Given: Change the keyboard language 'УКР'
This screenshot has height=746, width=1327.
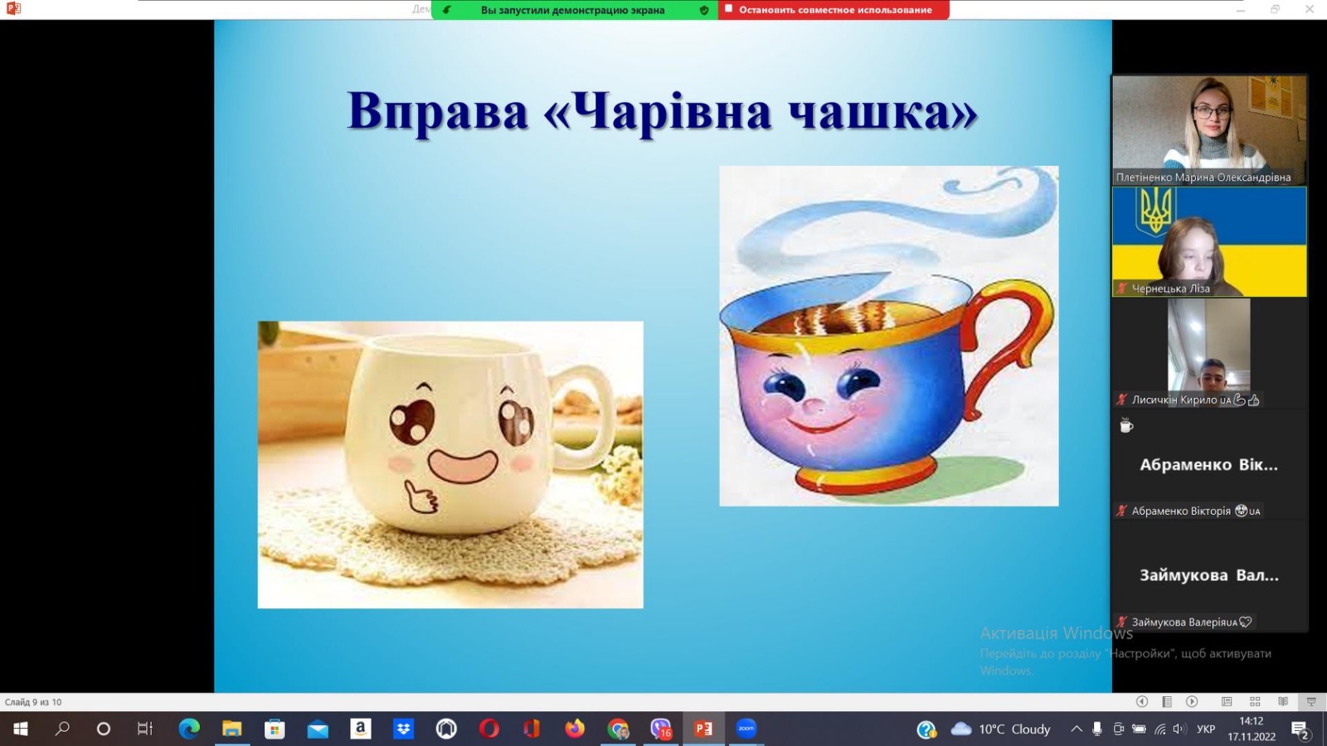Looking at the screenshot, I should click(x=1206, y=729).
